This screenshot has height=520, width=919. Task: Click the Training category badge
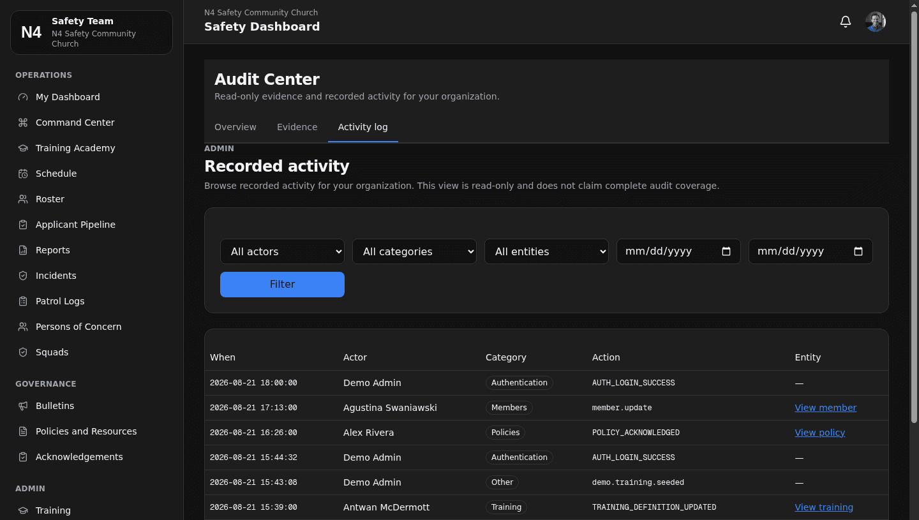click(x=506, y=507)
